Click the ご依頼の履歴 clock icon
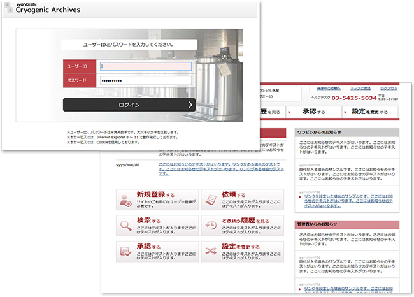 [x=210, y=226]
